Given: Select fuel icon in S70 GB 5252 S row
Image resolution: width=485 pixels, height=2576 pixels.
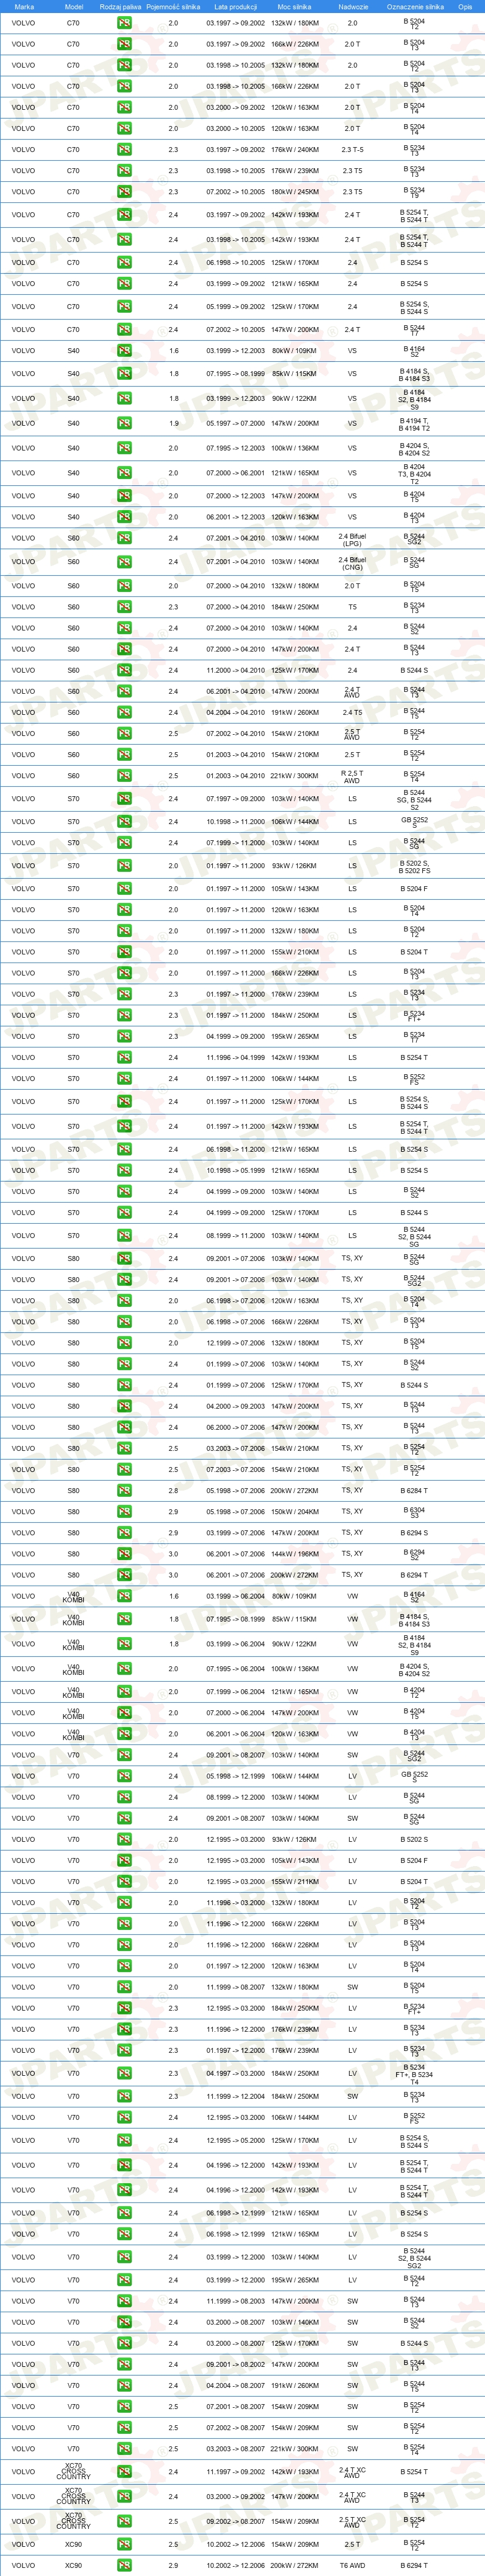Looking at the screenshot, I should tap(124, 821).
